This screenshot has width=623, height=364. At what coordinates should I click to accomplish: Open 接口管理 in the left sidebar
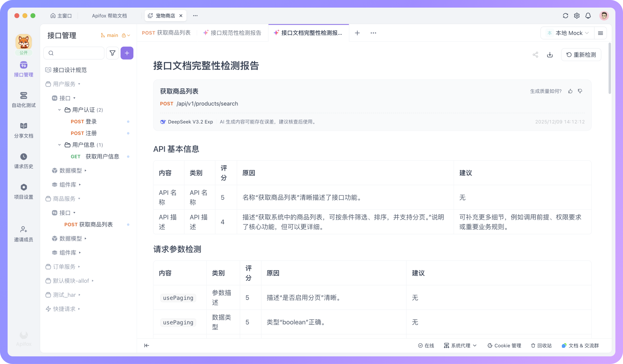pyautogui.click(x=23, y=69)
